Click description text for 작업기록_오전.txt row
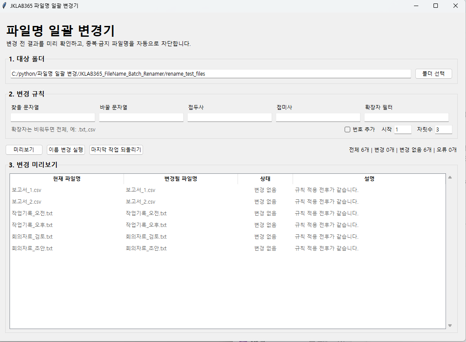The width and height of the screenshot is (466, 342). (x=326, y=214)
